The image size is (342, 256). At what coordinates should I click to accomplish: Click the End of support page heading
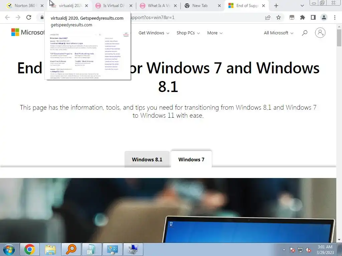coord(168,77)
